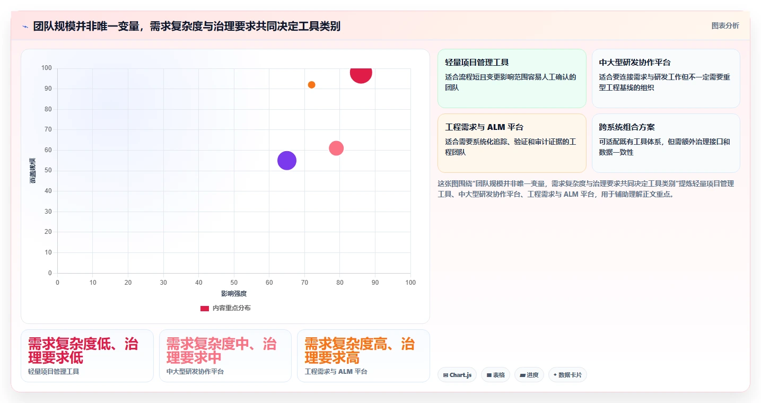Click the 适合流程短且变更影响范围 description text
This screenshot has width=761, height=403.
(511, 82)
